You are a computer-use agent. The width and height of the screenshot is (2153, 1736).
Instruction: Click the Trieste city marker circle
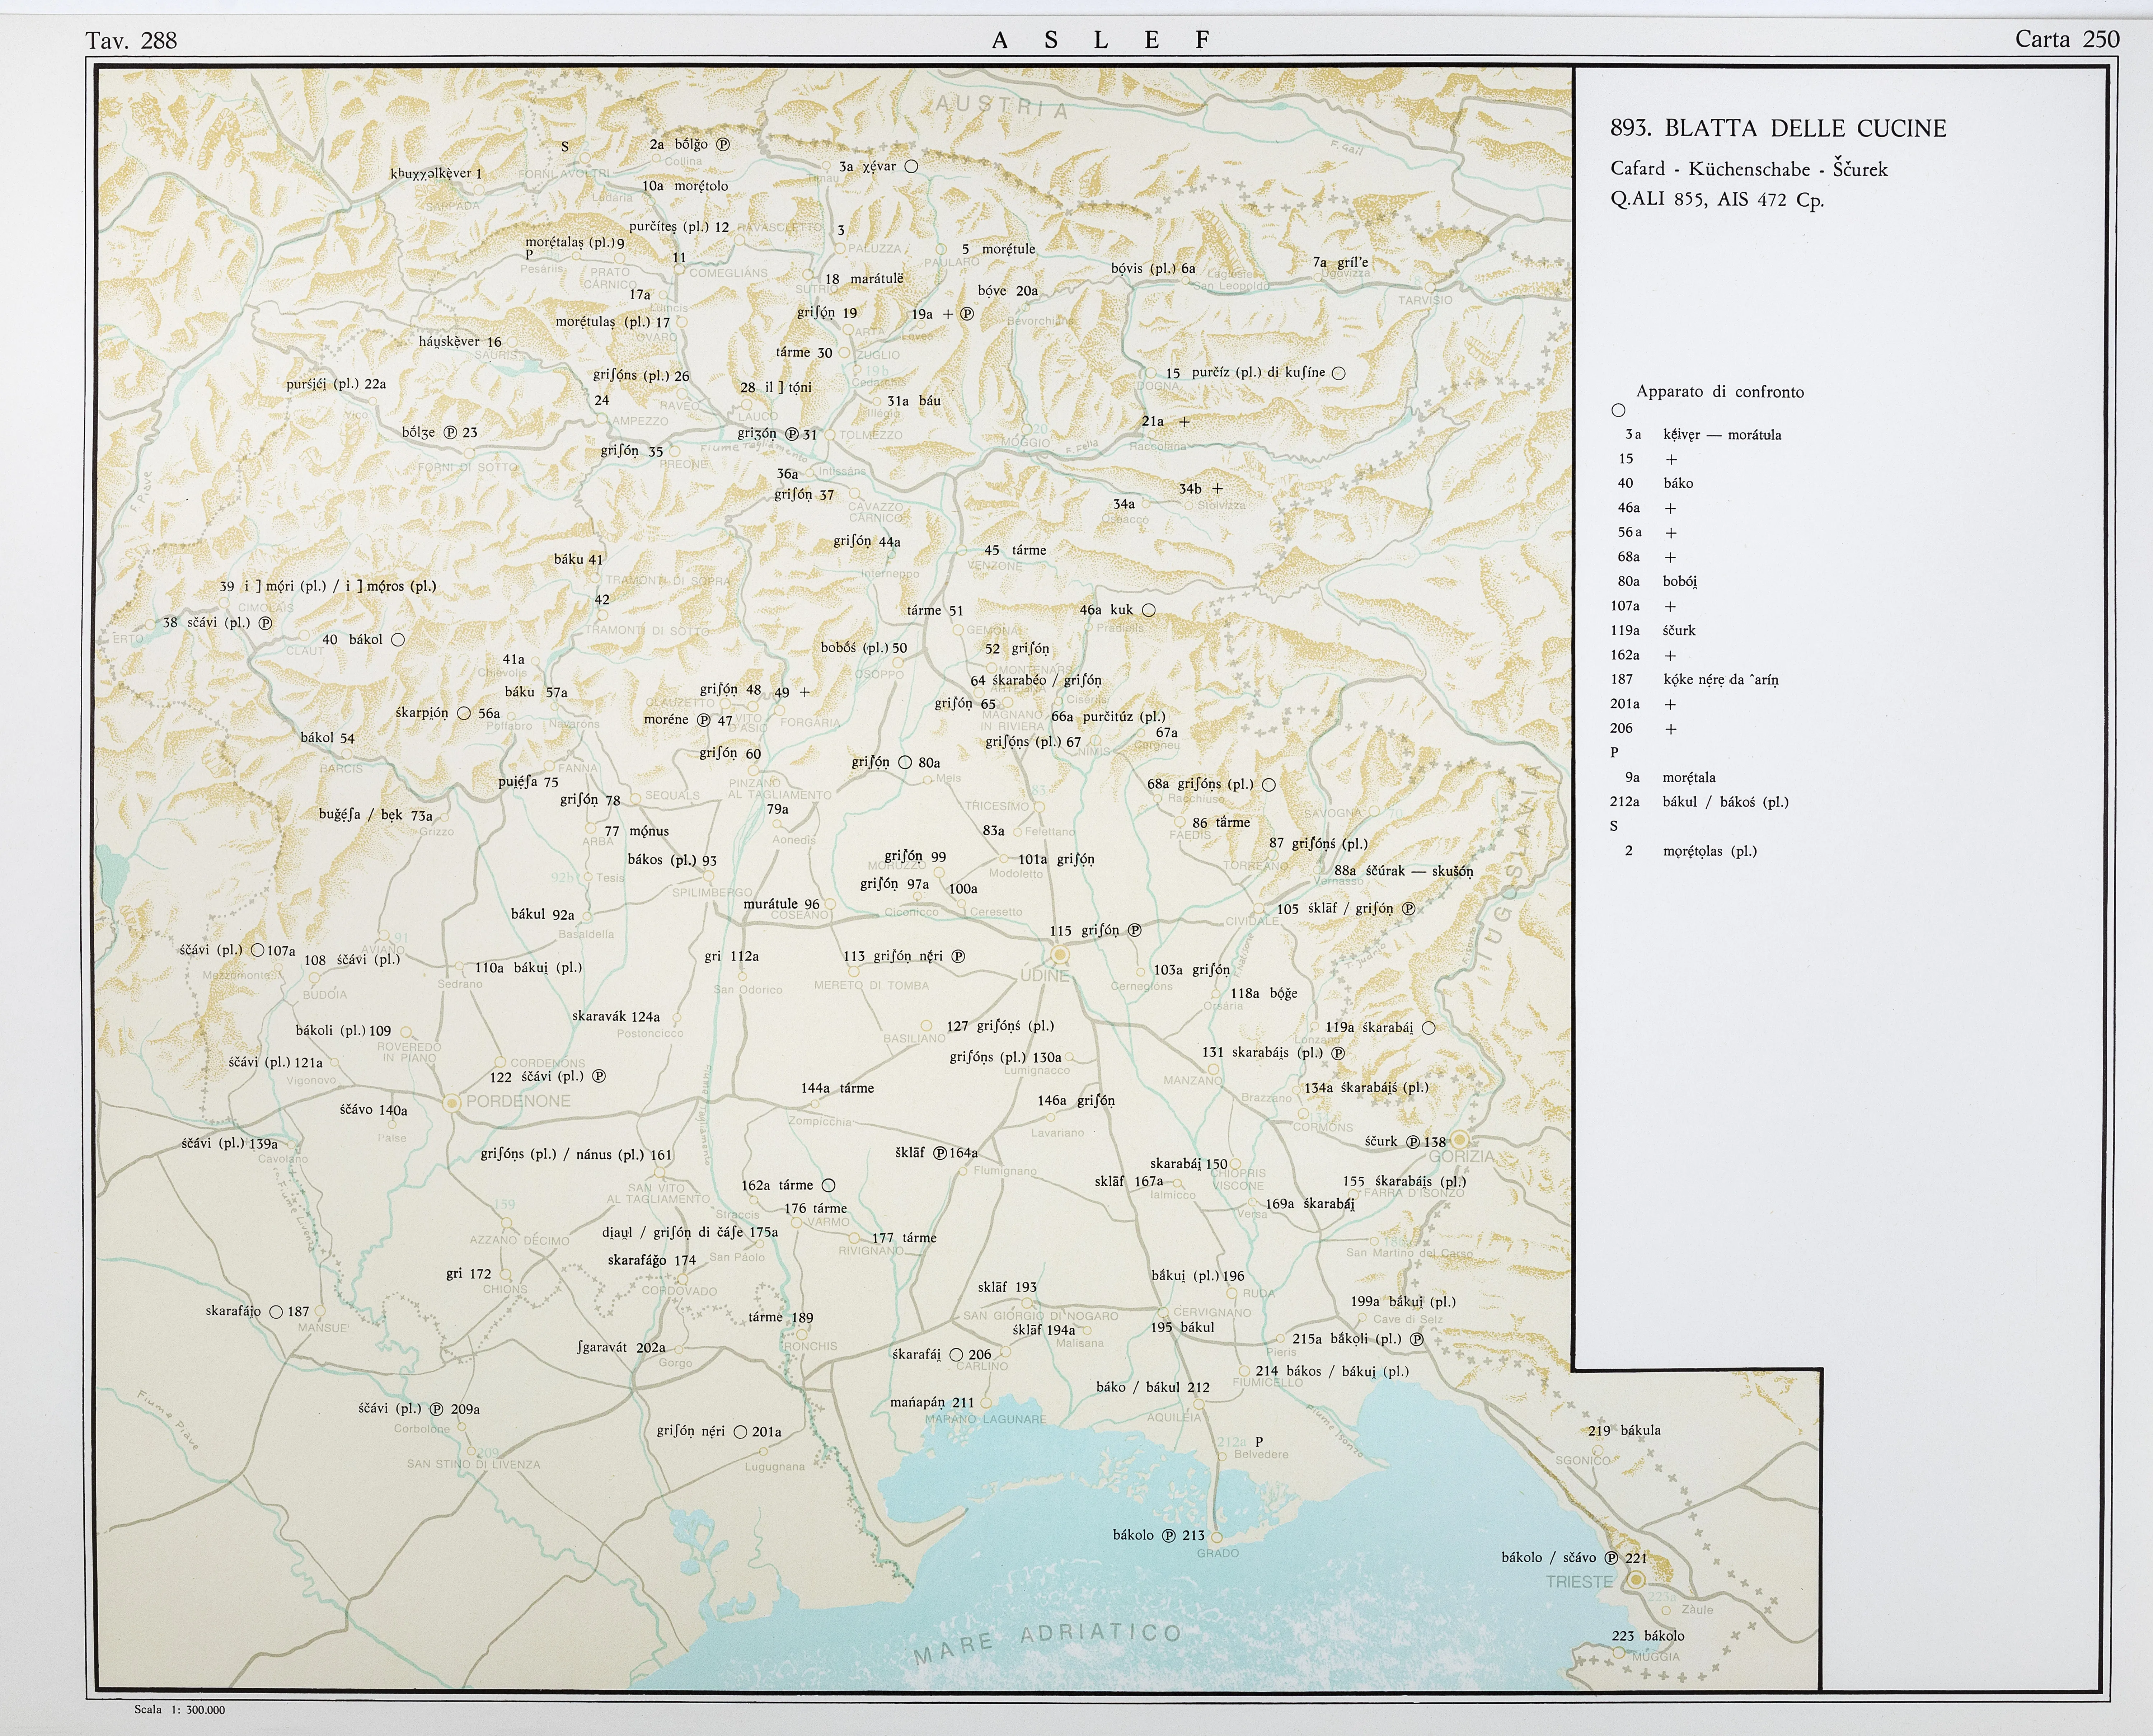(x=1636, y=1580)
